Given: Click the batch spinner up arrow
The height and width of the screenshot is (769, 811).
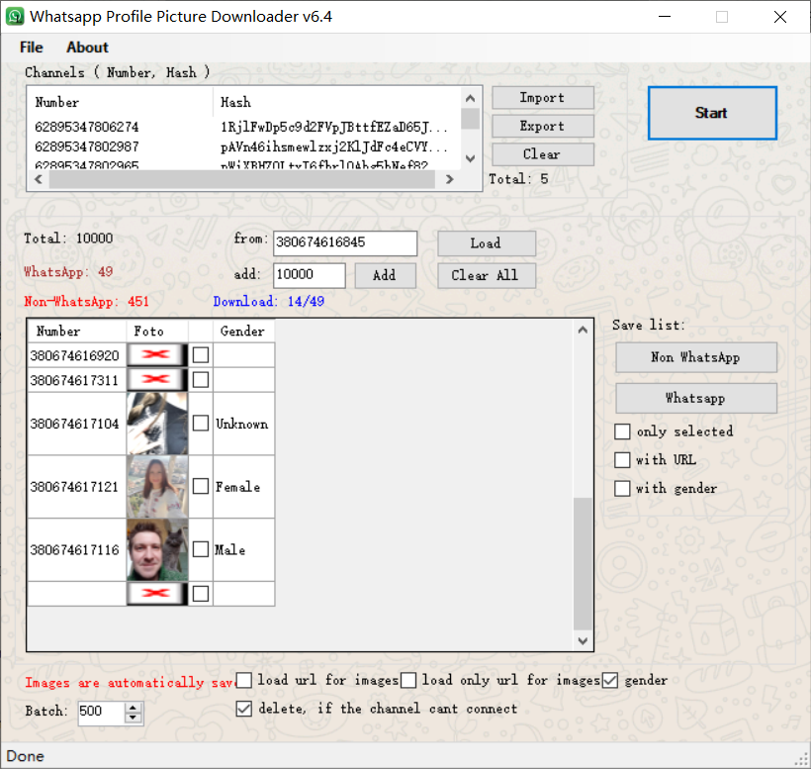Looking at the screenshot, I should [133, 707].
